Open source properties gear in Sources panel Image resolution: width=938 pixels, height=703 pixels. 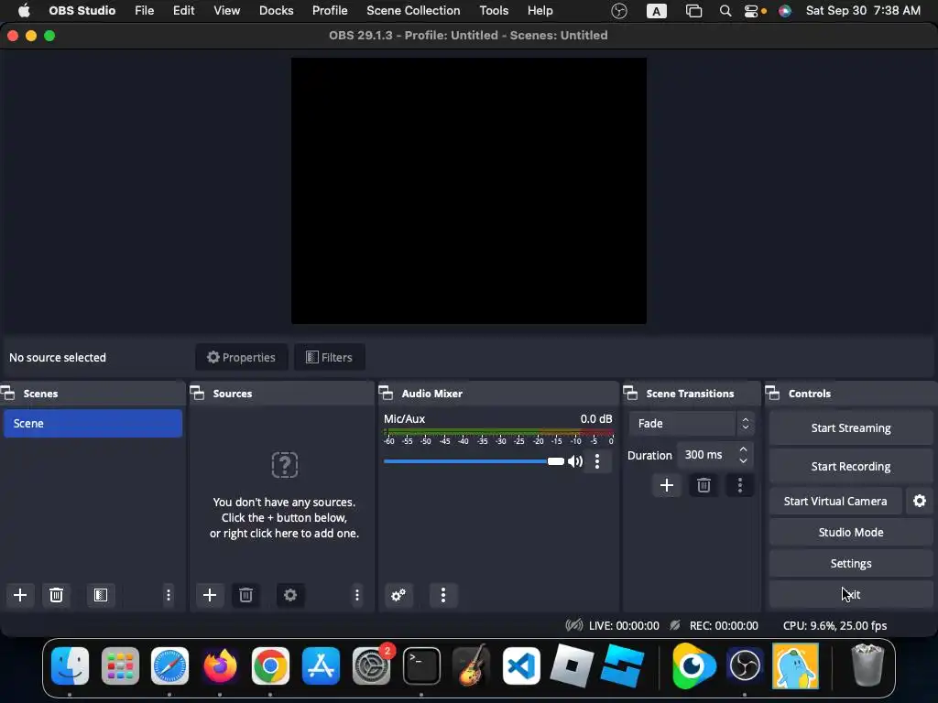click(290, 595)
